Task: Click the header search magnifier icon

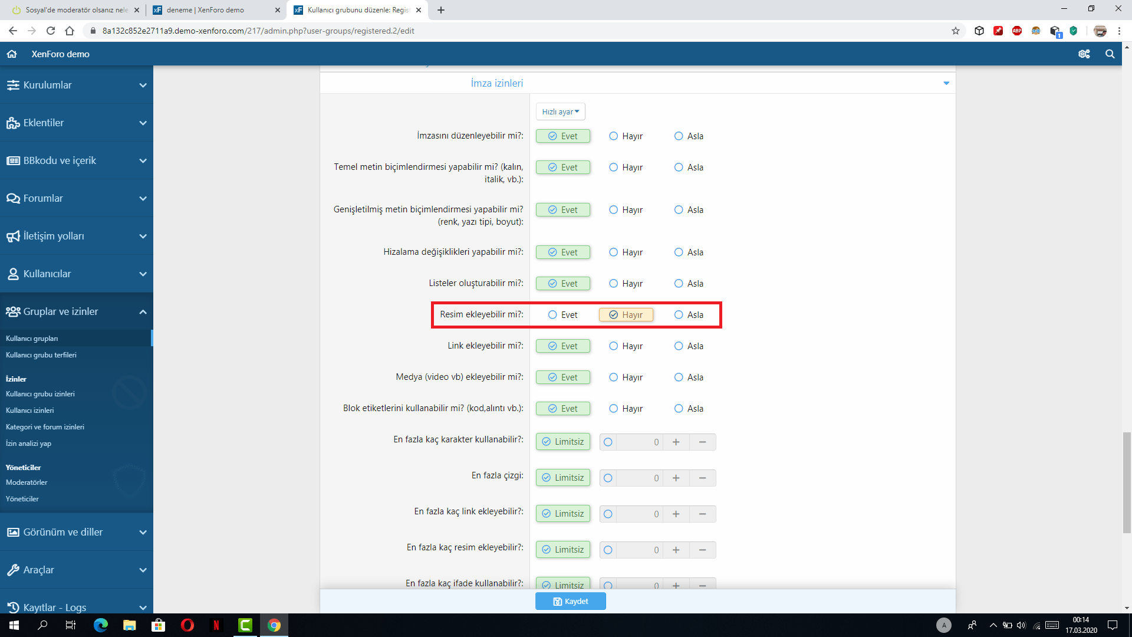Action: (x=1110, y=54)
